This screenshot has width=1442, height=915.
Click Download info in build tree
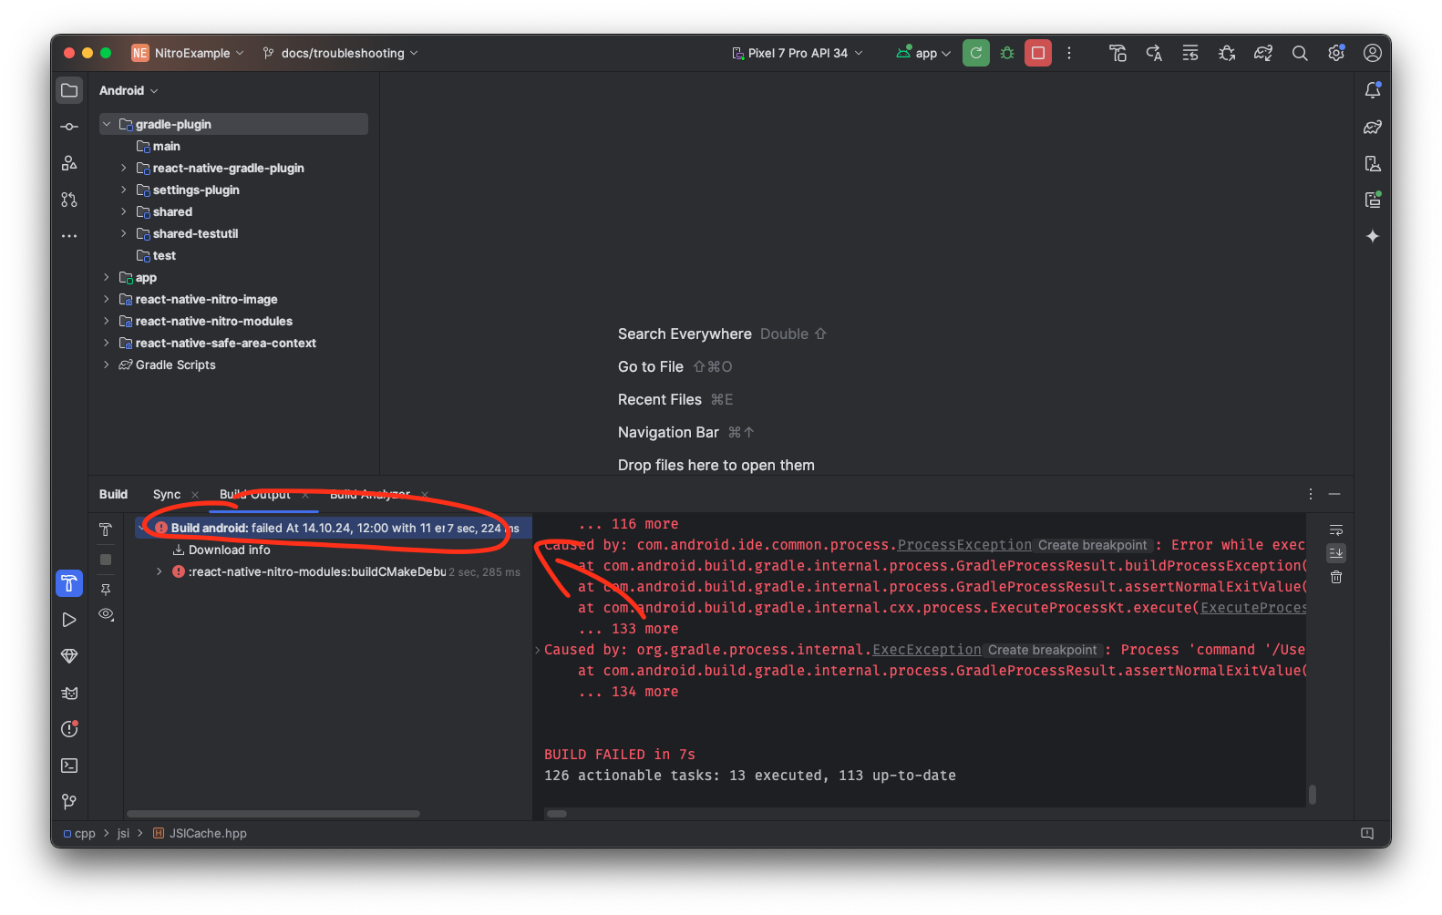(229, 550)
